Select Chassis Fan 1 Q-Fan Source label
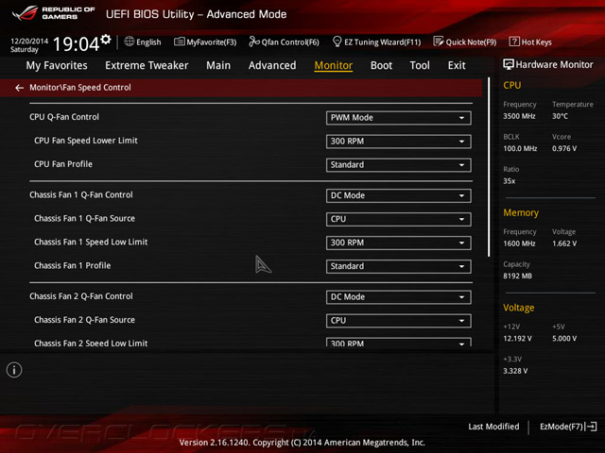This screenshot has height=453, width=605. click(x=84, y=218)
